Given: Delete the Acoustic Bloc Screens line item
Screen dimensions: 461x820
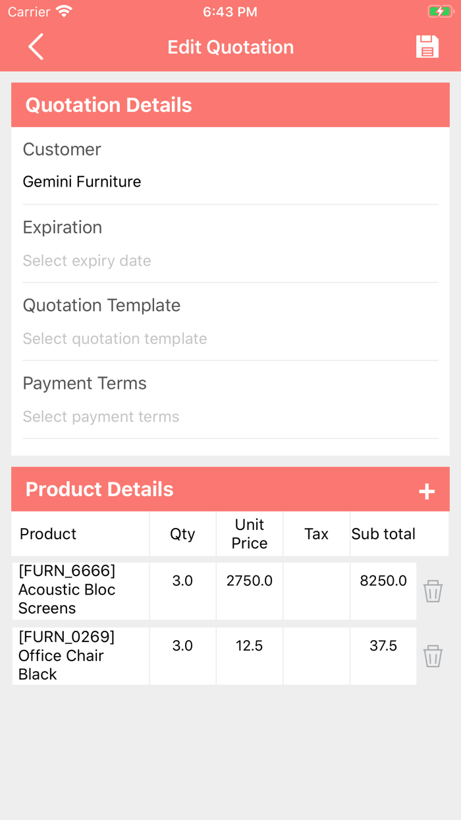Looking at the screenshot, I should point(432,591).
